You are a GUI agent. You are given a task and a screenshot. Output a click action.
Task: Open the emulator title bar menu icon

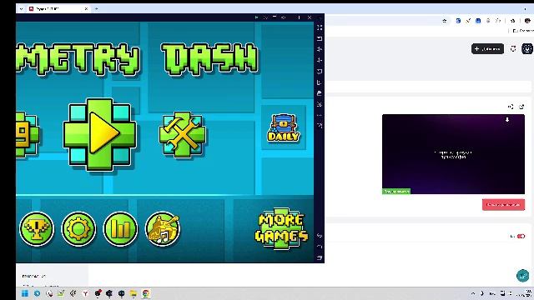point(275,17)
